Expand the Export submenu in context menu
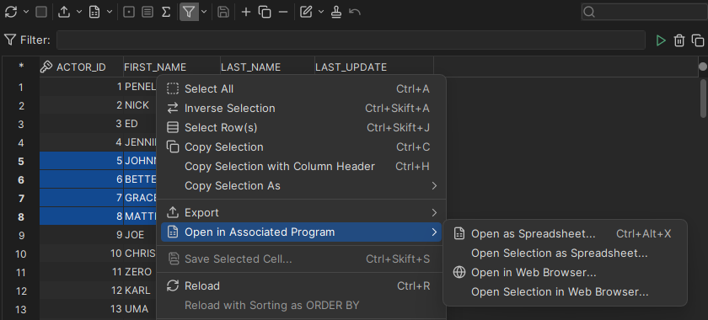 click(301, 212)
